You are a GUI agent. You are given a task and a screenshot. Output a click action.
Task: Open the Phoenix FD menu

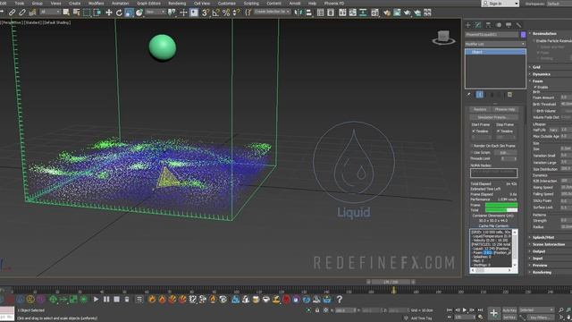tap(333, 4)
